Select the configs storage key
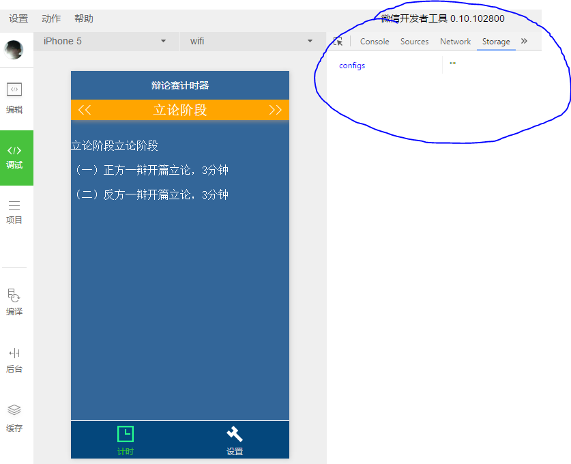The image size is (571, 464). click(x=352, y=66)
